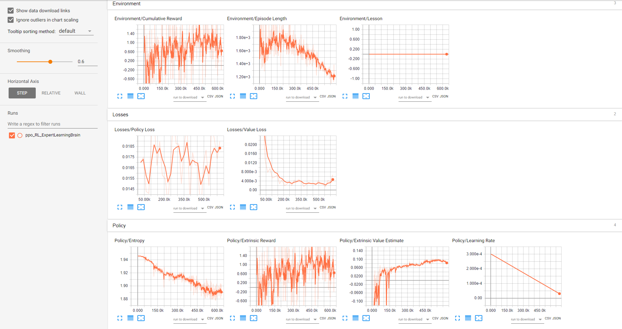Screen dimensions: 622x329
Task: Download Episode Length data as CSV
Action: point(323,96)
